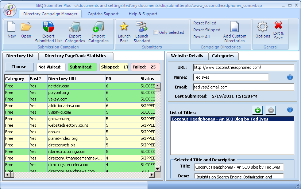Sort by the Category column header
This screenshot has height=189, width=301.
point(17,79)
